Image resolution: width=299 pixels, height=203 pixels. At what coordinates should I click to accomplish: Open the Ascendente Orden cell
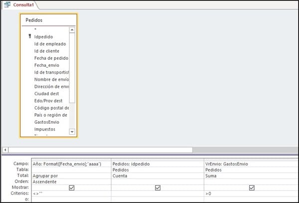(71, 182)
